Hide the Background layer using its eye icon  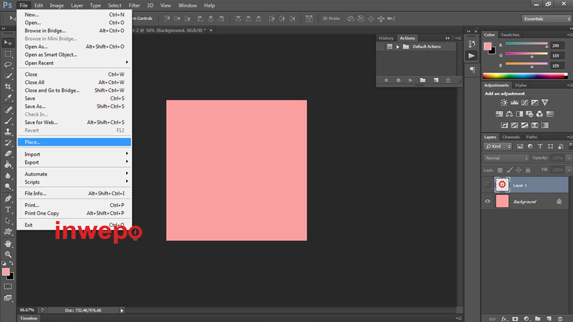(x=487, y=201)
